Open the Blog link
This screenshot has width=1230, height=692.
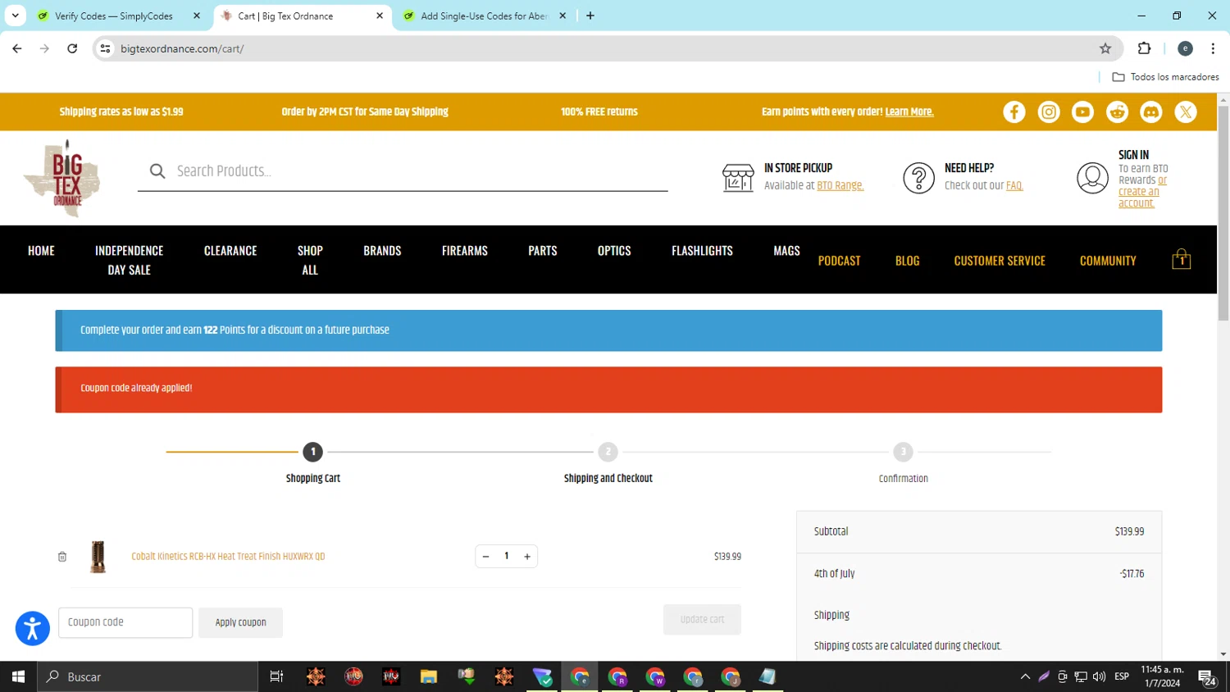pyautogui.click(x=908, y=261)
